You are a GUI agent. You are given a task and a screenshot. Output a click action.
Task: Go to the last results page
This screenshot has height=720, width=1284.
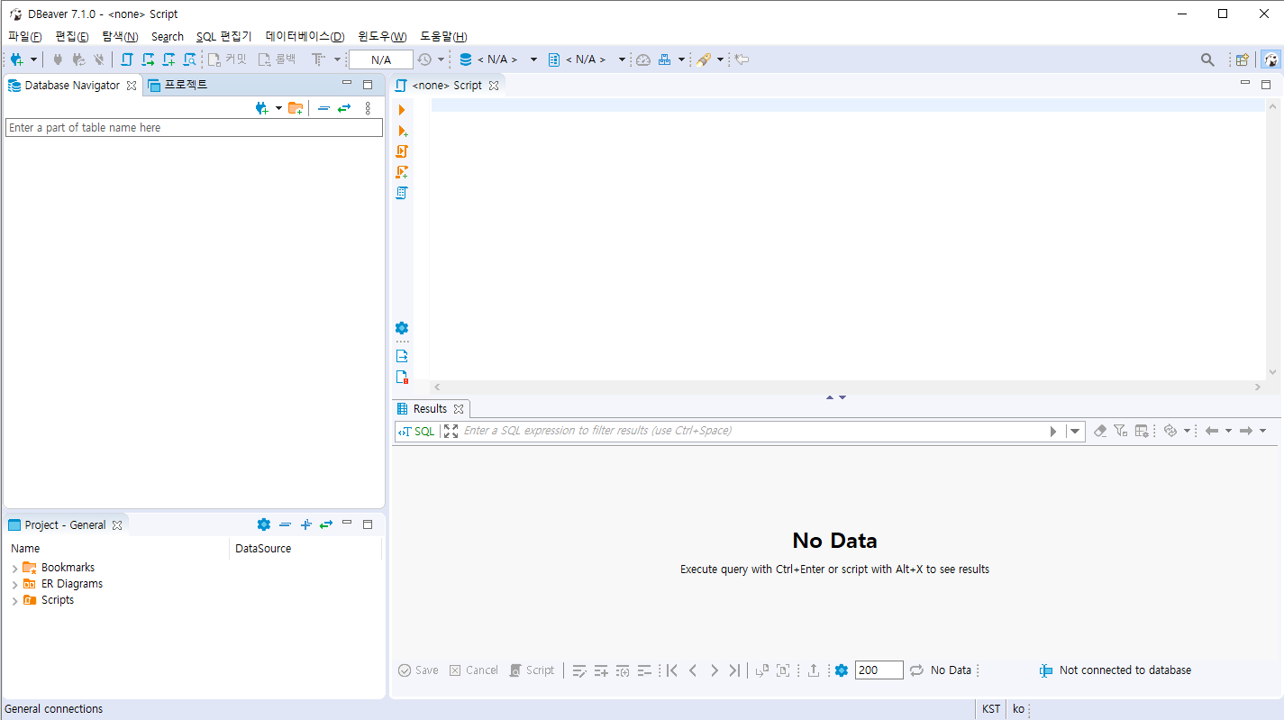(734, 670)
